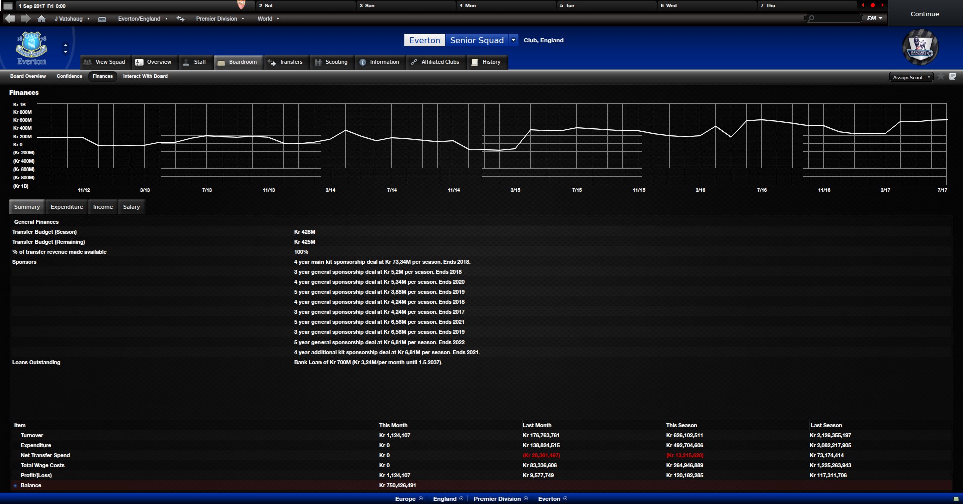Select the 2 Sat calendar day
This screenshot has width=963, height=504.
[x=306, y=6]
